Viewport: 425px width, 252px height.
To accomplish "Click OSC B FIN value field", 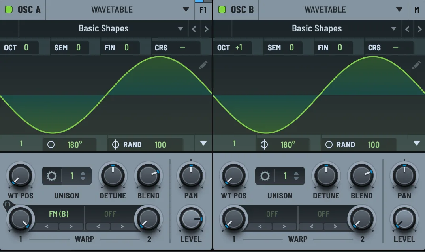I will coord(333,48).
